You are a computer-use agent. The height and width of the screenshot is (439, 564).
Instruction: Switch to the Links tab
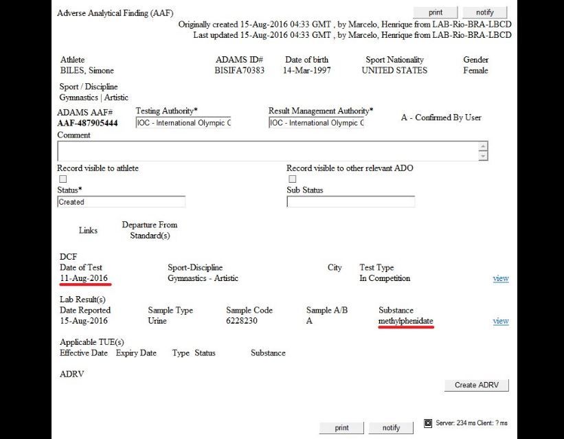point(88,231)
